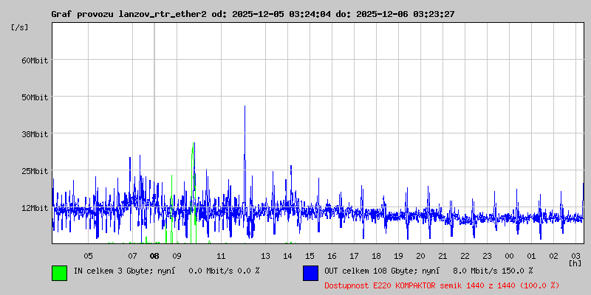This screenshot has width=591, height=295.
Task: Select the 05 hour marker on x-axis
Action: (x=88, y=256)
